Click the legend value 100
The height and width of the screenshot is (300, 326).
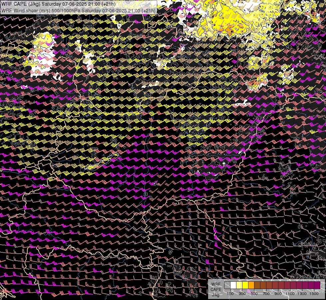[x=230, y=294]
